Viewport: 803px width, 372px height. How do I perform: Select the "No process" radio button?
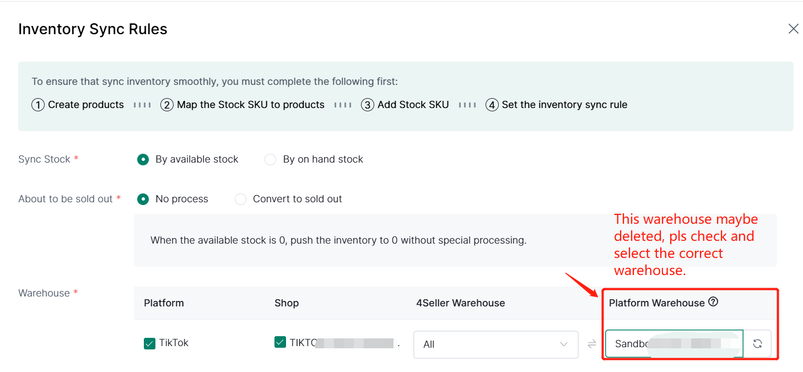[143, 199]
